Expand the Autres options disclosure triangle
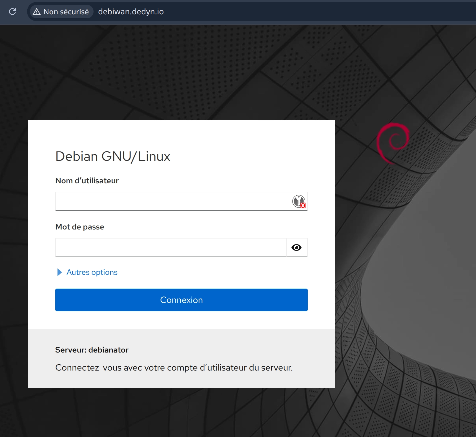The height and width of the screenshot is (437, 476). (59, 272)
